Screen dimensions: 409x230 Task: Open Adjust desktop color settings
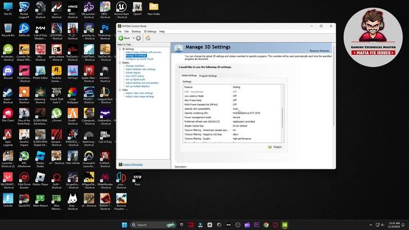(x=141, y=70)
